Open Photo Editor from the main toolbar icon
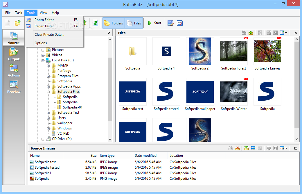 (x=170, y=23)
